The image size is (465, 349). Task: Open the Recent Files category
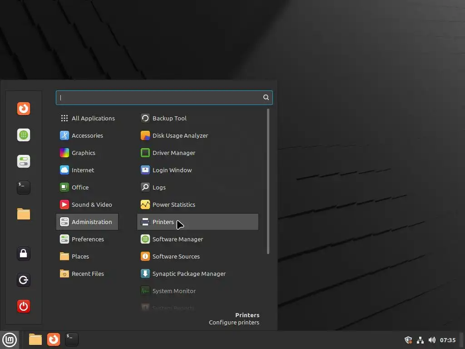[x=87, y=274]
